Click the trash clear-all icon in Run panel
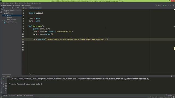The height and width of the screenshot is (98, 175). [x=6, y=91]
